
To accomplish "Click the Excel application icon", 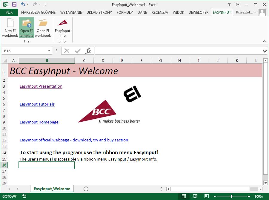I will coord(6,4).
